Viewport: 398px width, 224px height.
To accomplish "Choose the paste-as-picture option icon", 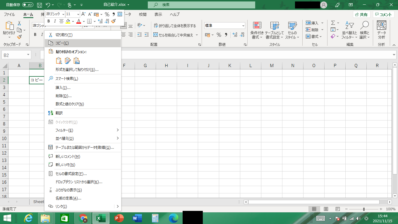I will (x=77, y=60).
